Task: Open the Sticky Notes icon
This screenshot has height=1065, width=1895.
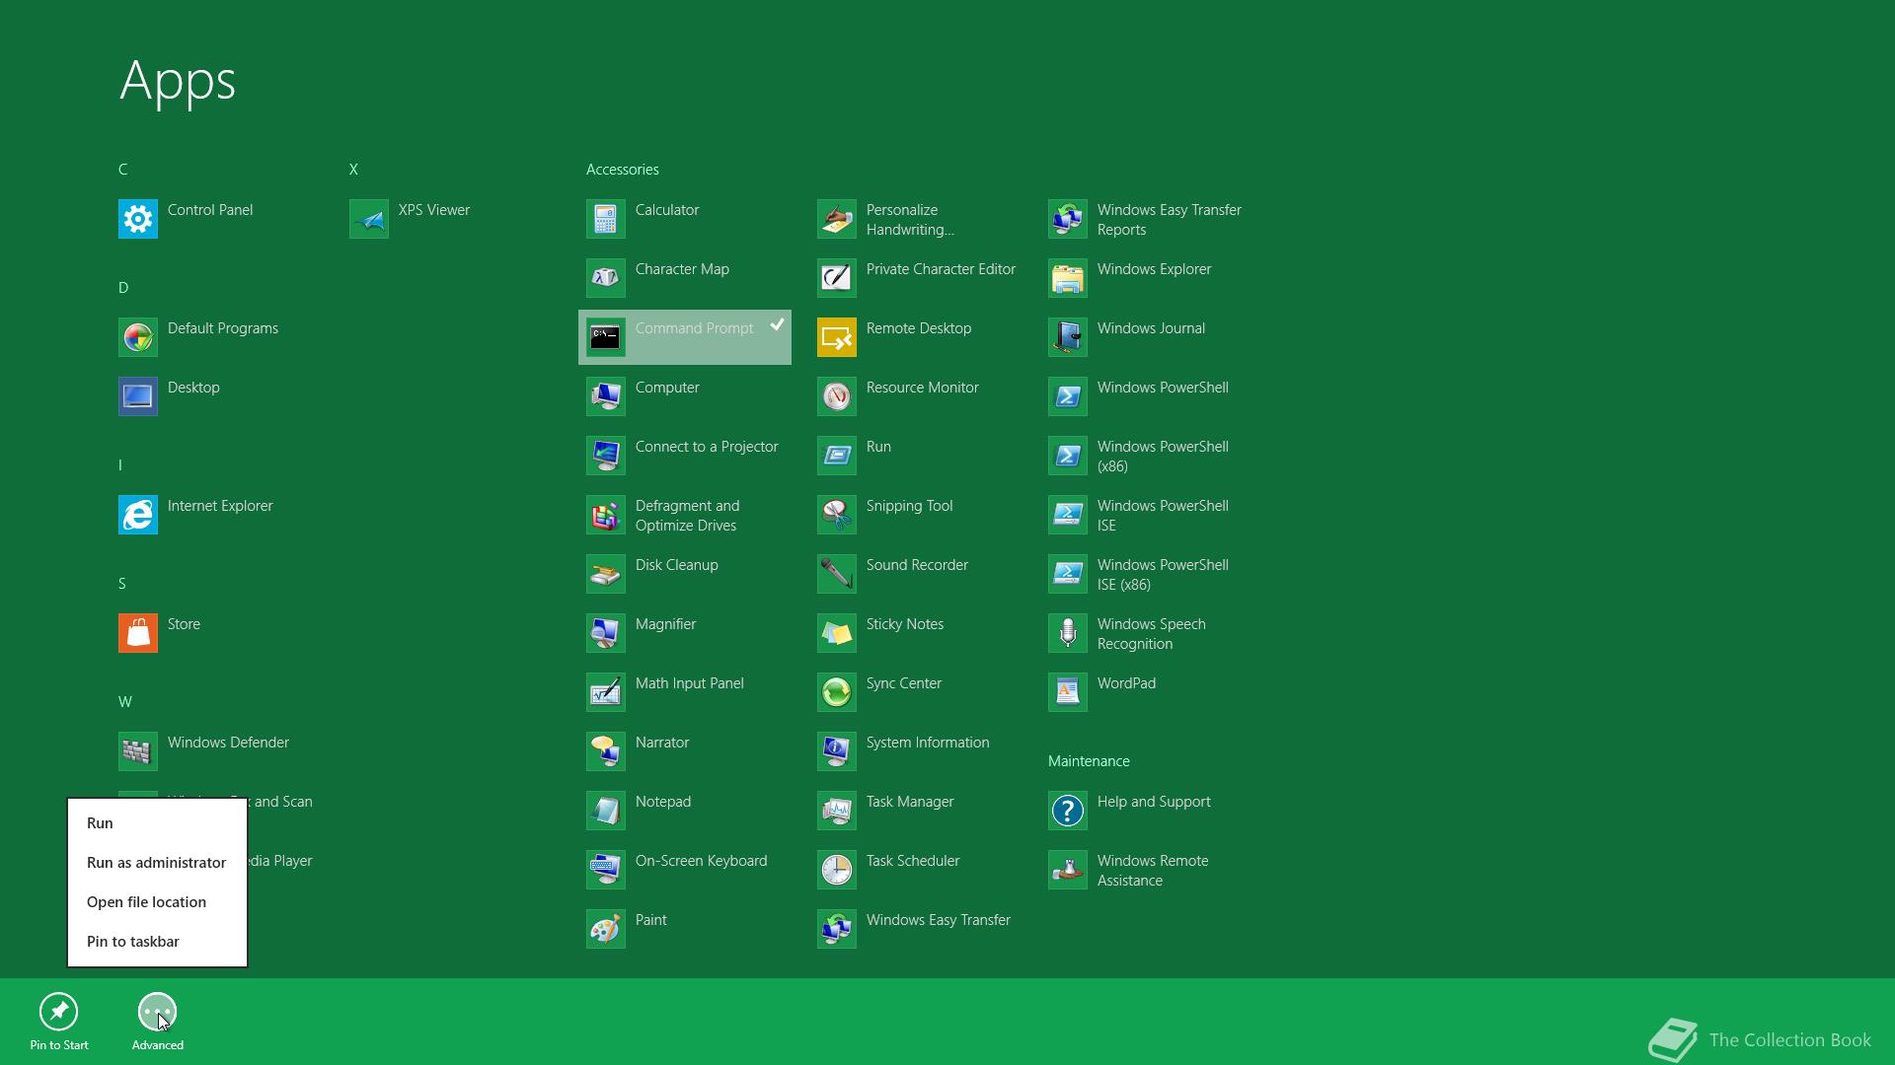Action: (836, 633)
